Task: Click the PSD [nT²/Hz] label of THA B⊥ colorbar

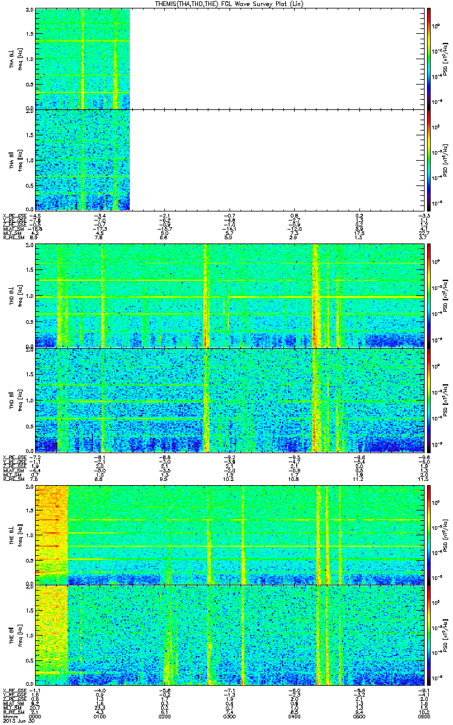Action: tap(446, 59)
